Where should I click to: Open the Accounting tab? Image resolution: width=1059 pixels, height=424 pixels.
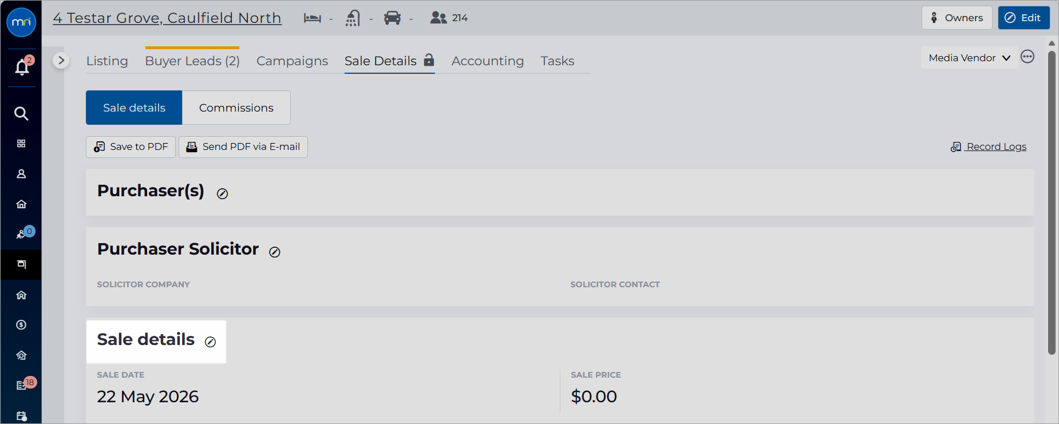488,61
